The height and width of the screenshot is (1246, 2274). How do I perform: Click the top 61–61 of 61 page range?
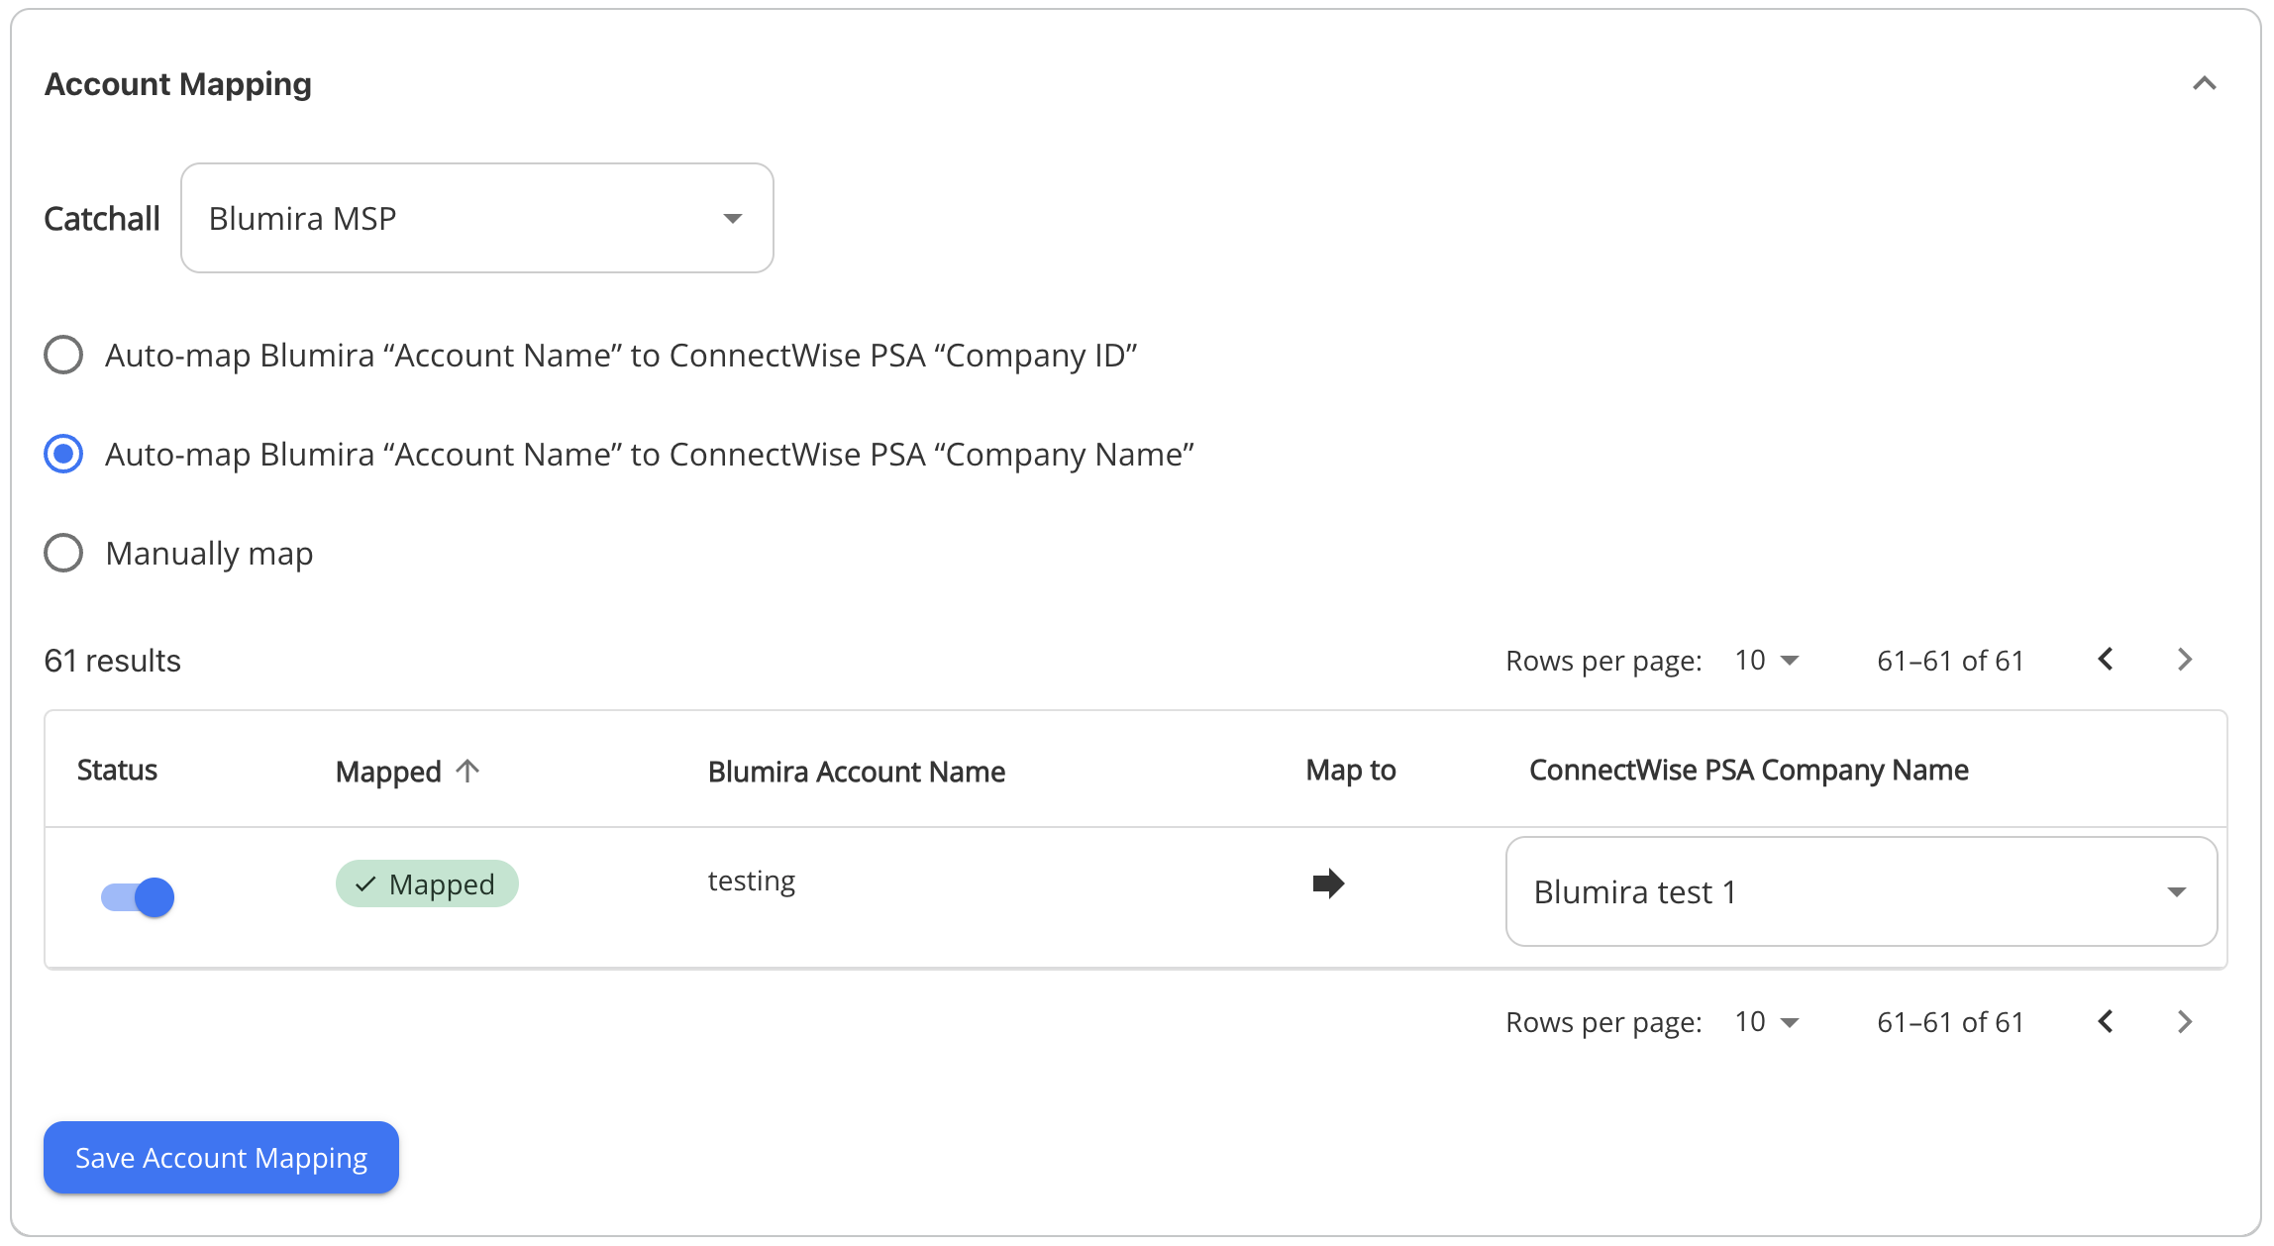point(1950,661)
